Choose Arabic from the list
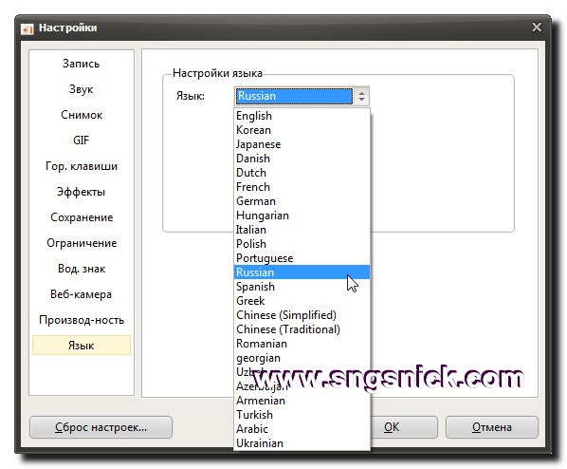Screen dimensions: 567x469 pyautogui.click(x=302, y=429)
